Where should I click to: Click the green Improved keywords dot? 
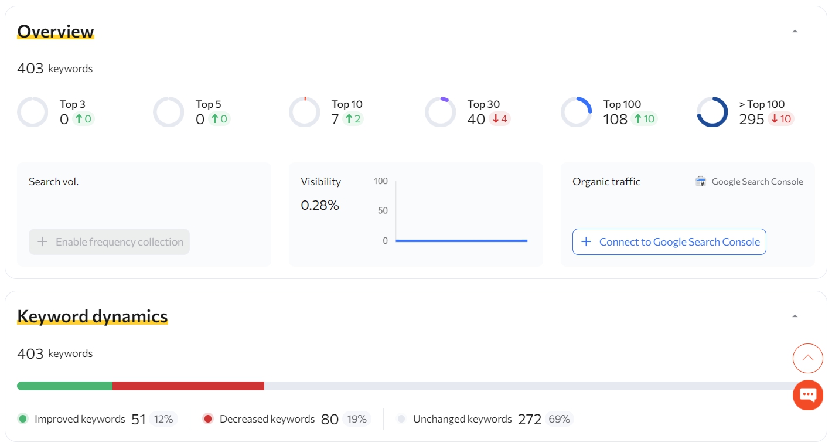pos(23,418)
